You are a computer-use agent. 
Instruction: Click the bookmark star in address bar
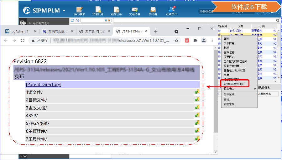[176, 41]
